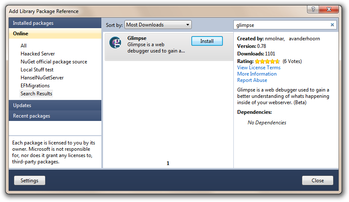Click the star rating for Glimpse
Image resolution: width=349 pixels, height=202 pixels.
(267, 61)
